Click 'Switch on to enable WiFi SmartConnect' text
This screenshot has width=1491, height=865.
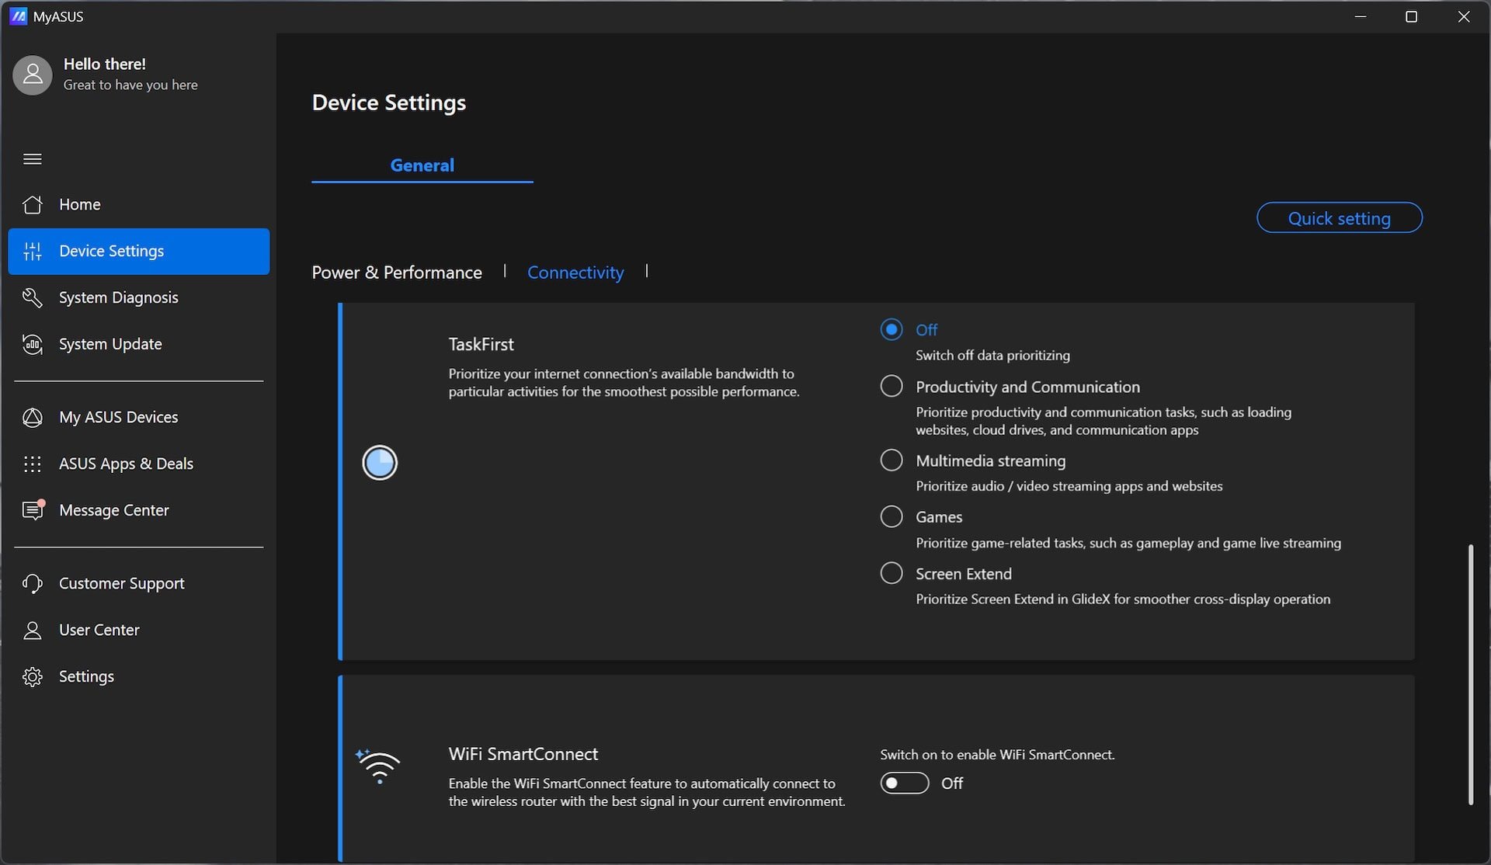(997, 755)
